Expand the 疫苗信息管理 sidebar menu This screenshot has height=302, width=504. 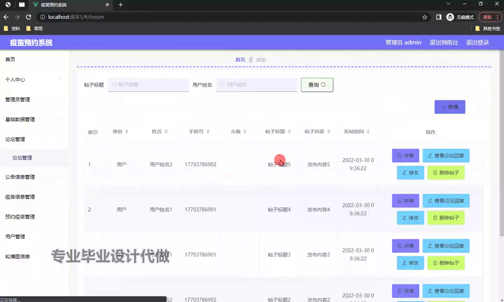coord(34,197)
